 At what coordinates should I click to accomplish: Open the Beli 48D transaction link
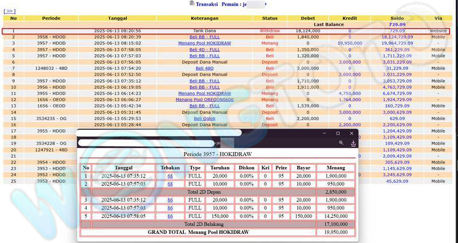tap(204, 68)
